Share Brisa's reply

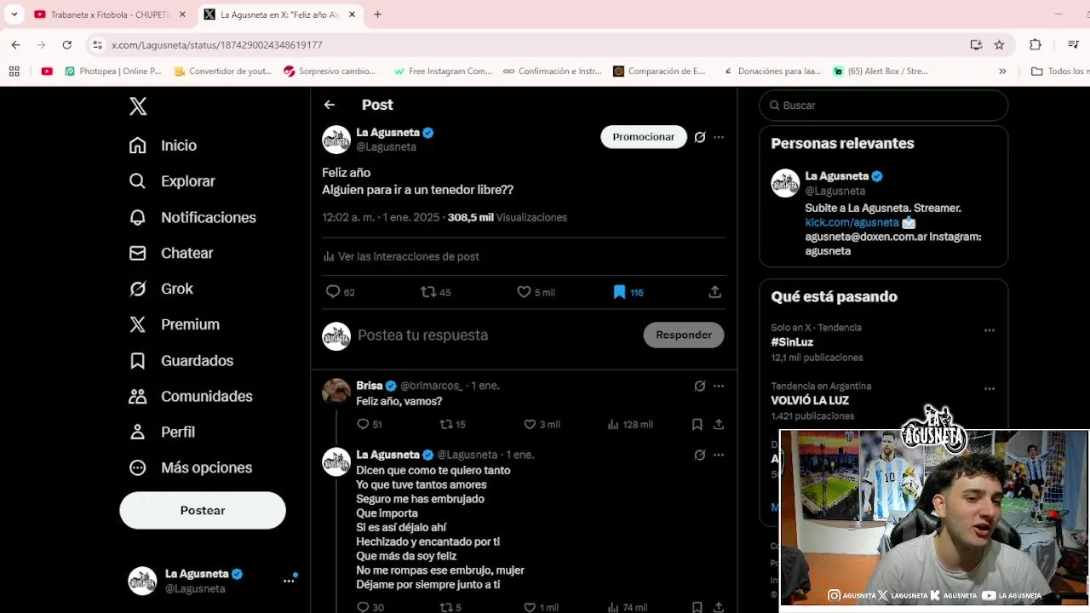point(719,424)
